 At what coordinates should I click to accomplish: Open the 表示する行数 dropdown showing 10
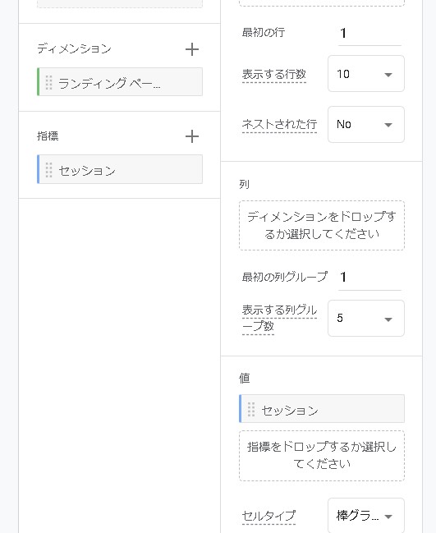[366, 74]
